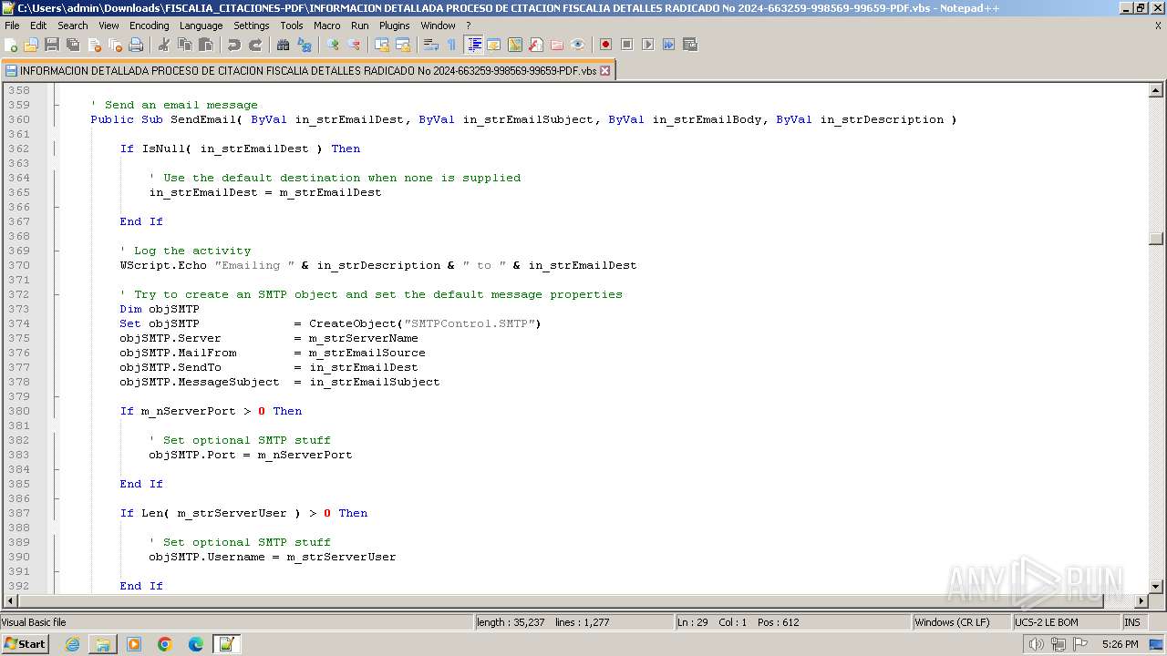Click Save current recorded macro icon
This screenshot has height=656, width=1167.
(x=690, y=45)
